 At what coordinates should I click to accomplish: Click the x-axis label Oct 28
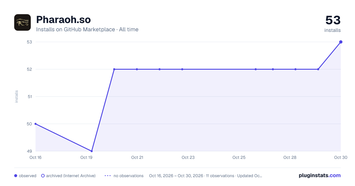pyautogui.click(x=290, y=157)
